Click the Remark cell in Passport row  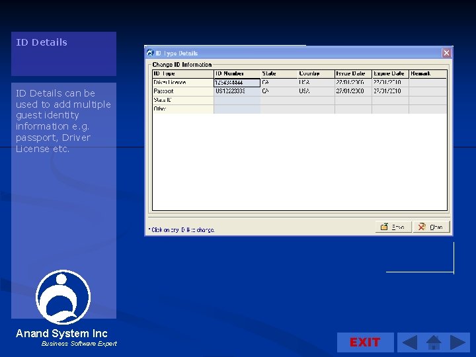coord(428,91)
